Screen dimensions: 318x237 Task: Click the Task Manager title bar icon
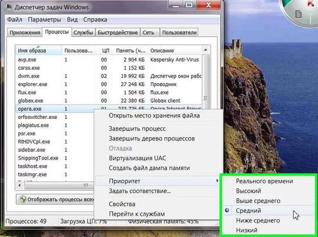coord(9,7)
